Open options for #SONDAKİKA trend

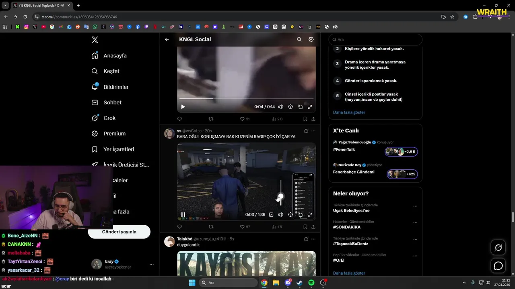pos(415,223)
